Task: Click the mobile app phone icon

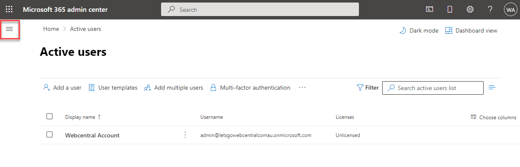Action: [450, 9]
